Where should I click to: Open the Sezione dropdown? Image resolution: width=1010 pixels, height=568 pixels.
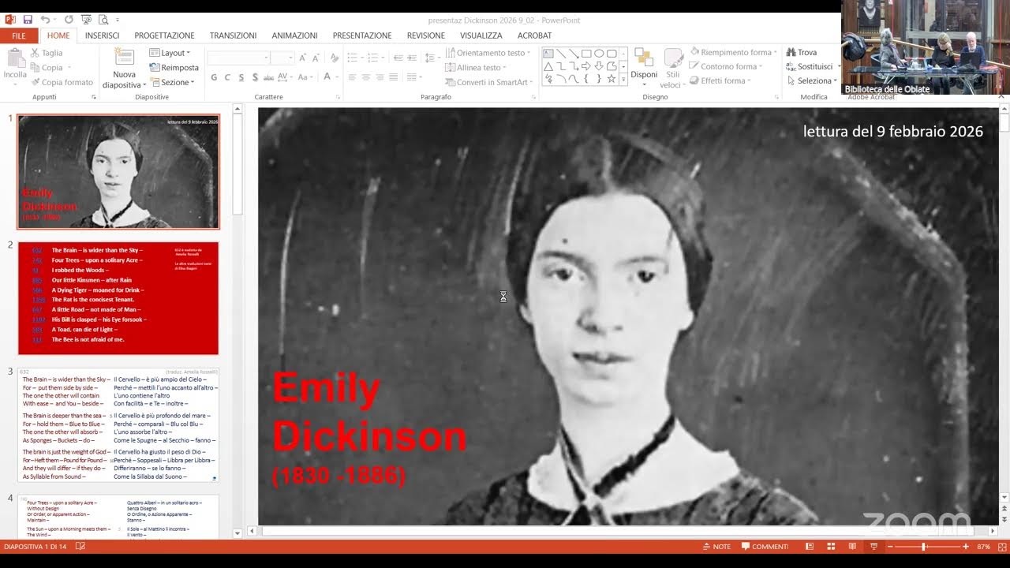click(x=172, y=82)
